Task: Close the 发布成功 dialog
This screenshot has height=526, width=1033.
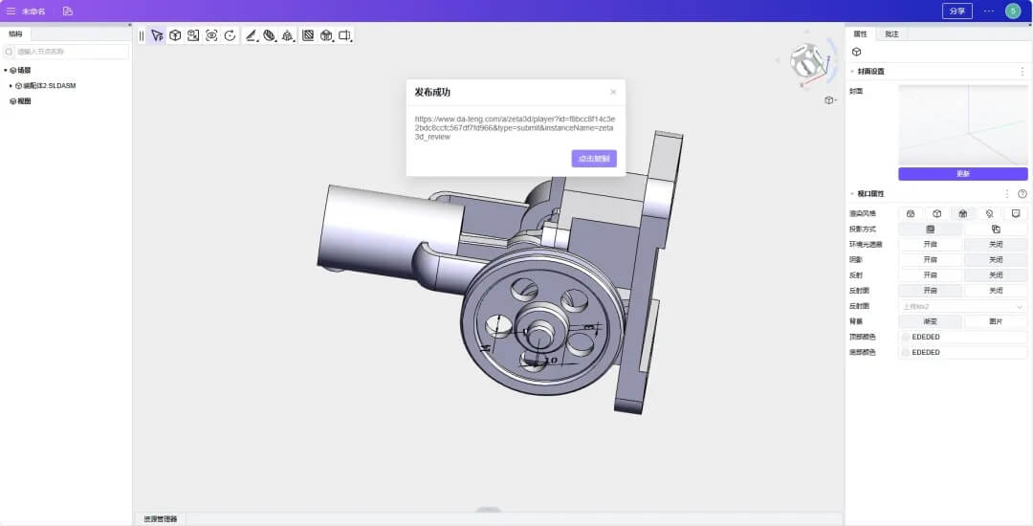Action: (x=613, y=92)
